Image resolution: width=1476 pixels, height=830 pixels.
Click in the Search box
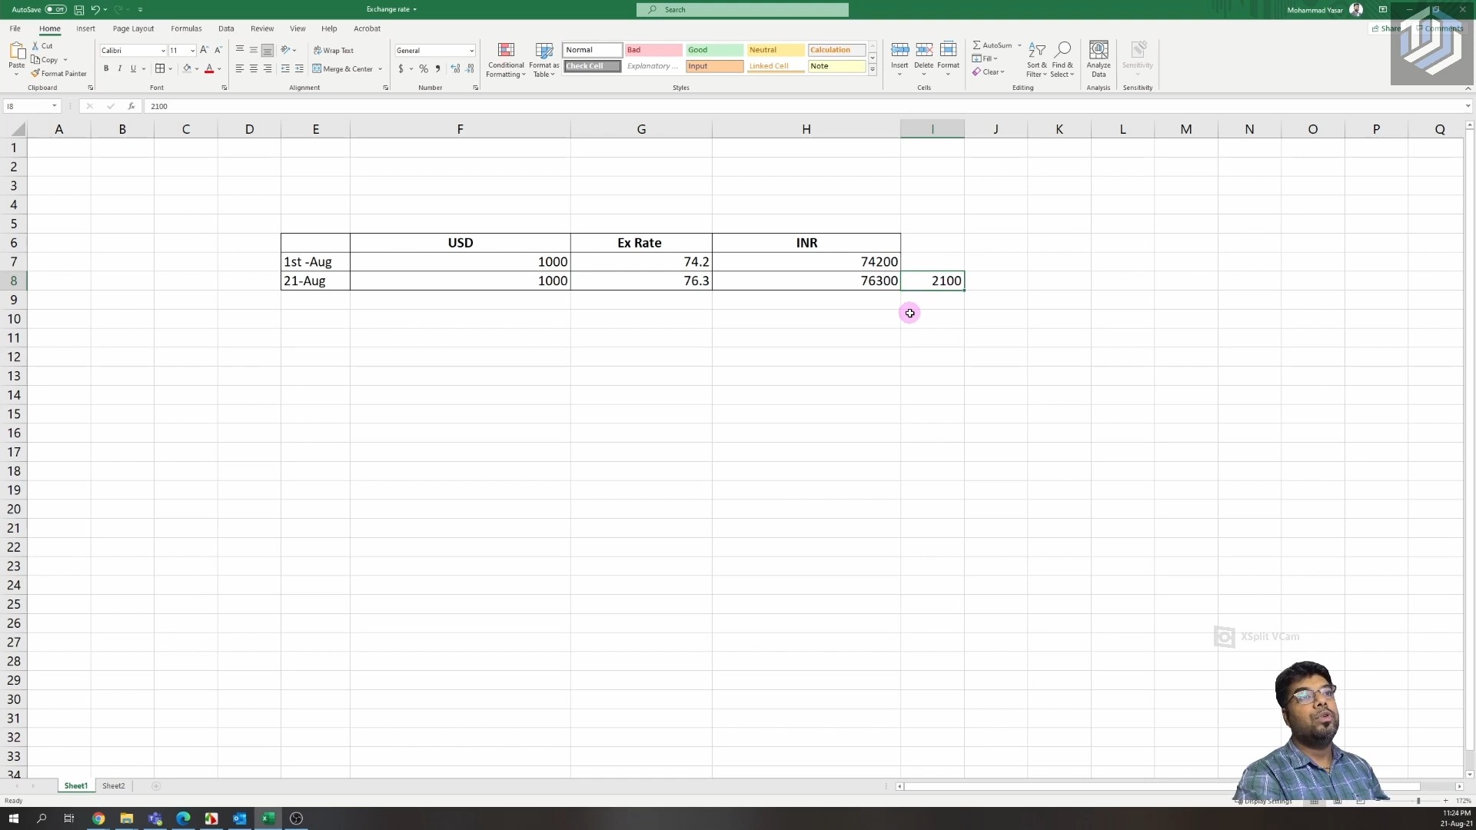[x=743, y=10]
